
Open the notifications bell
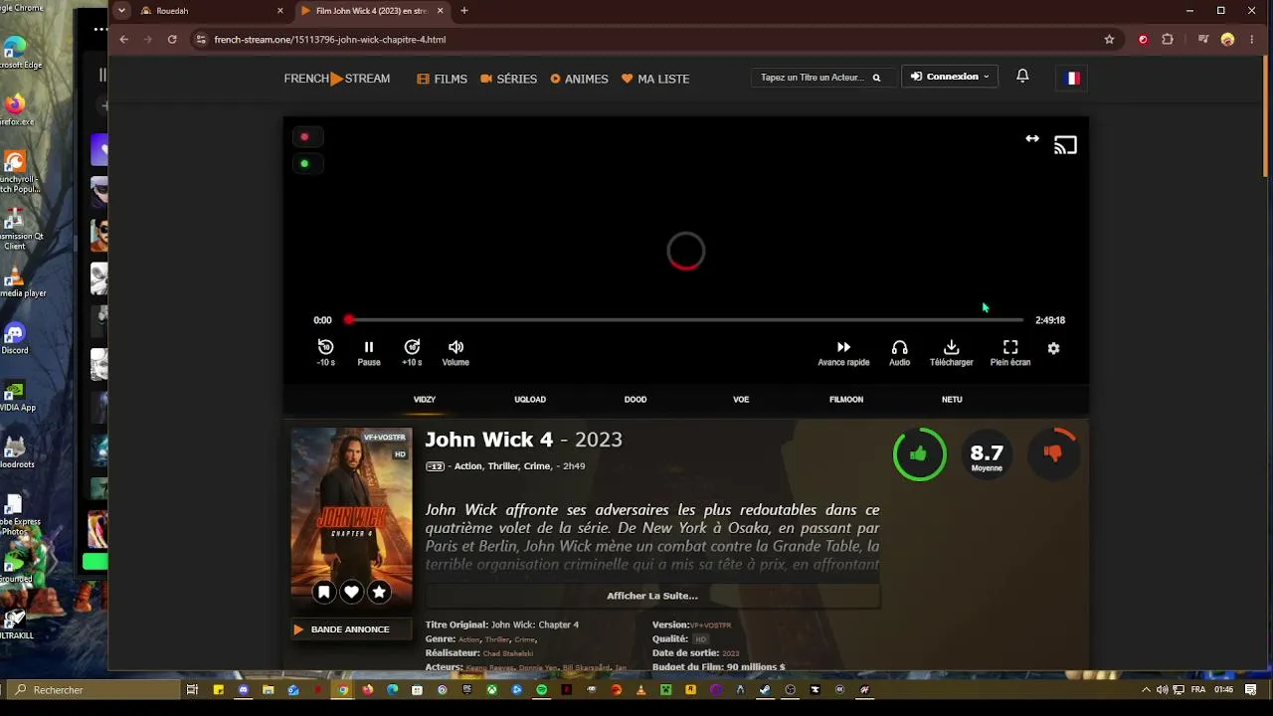pos(1022,76)
